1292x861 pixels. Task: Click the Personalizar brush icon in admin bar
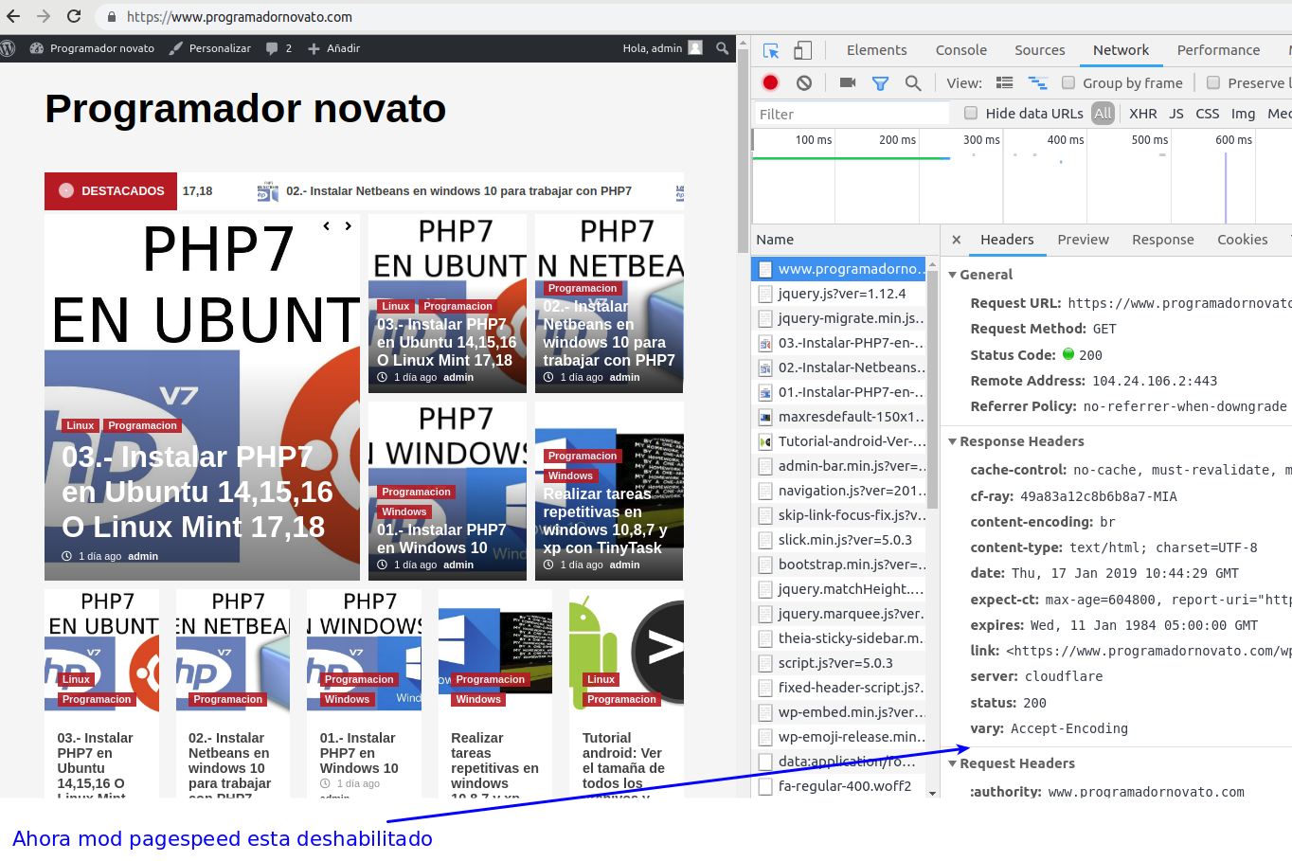[x=176, y=48]
